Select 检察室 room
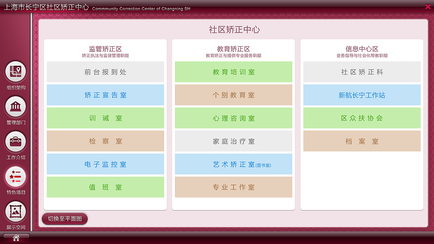This screenshot has height=244, width=434. tap(105, 141)
